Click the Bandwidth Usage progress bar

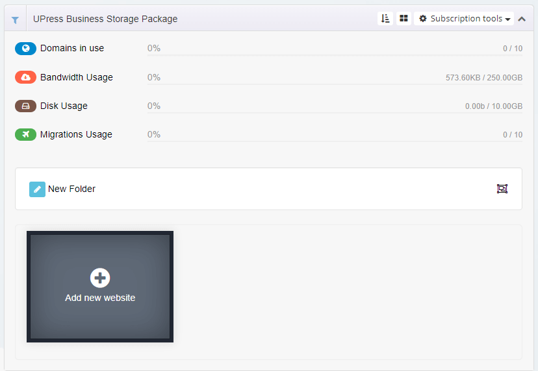[335, 84]
